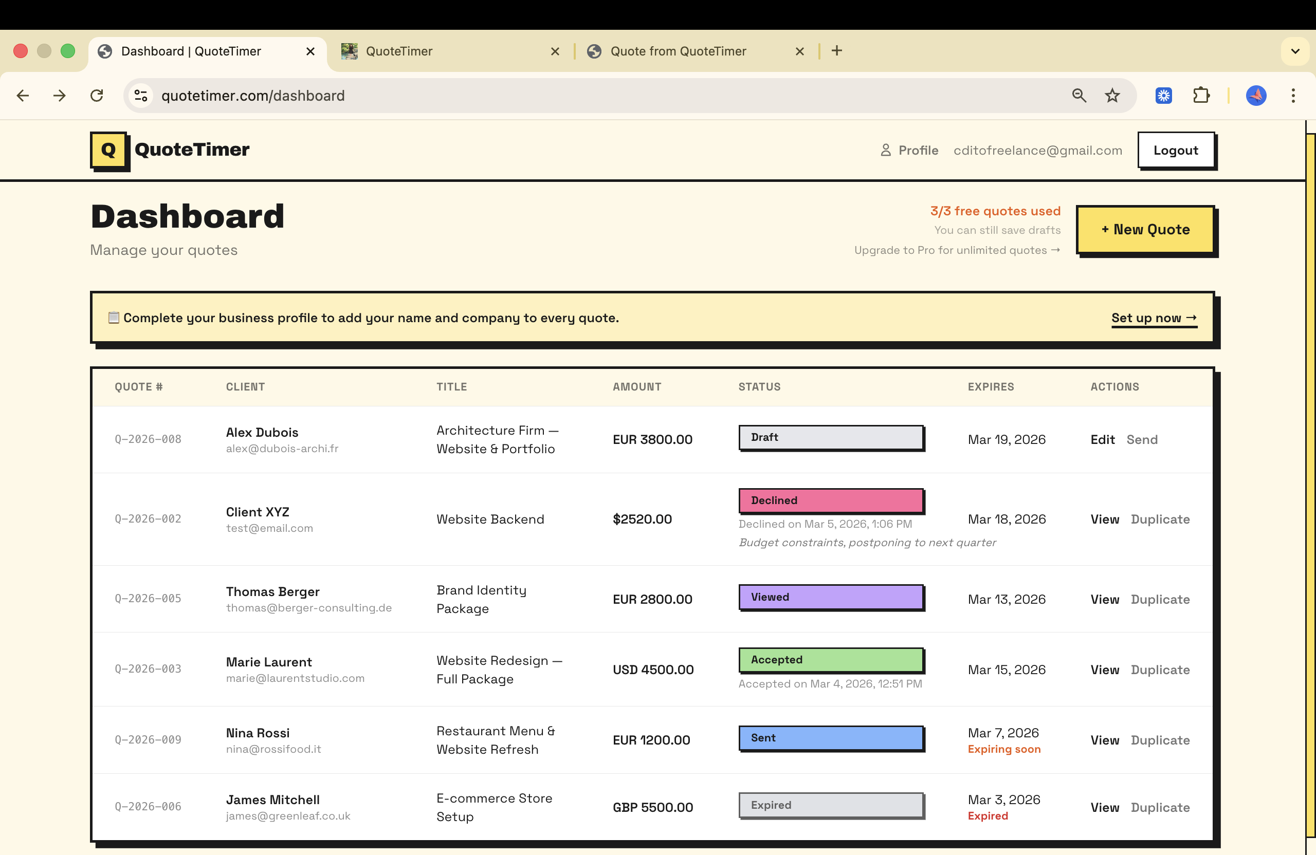The image size is (1316, 855).
Task: Bookmark this page with the star icon
Action: pyautogui.click(x=1111, y=95)
